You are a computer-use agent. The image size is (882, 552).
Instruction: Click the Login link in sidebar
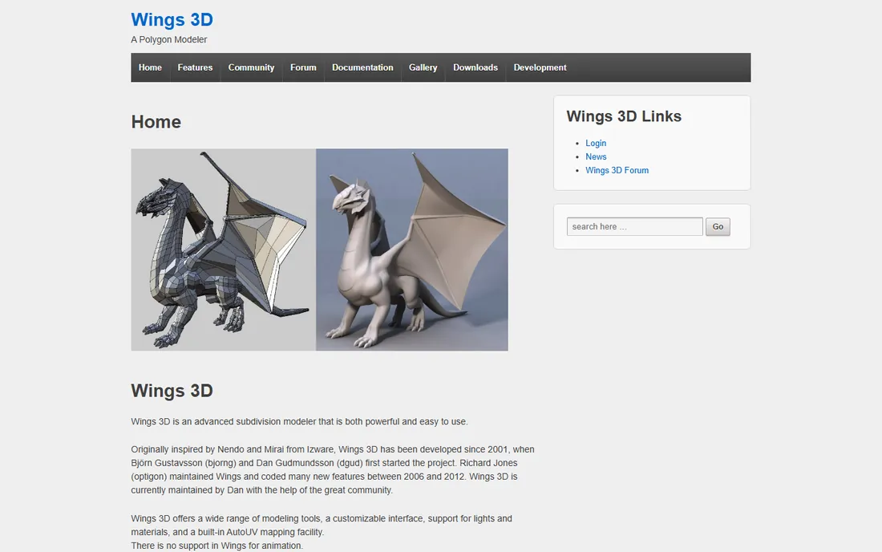click(596, 143)
